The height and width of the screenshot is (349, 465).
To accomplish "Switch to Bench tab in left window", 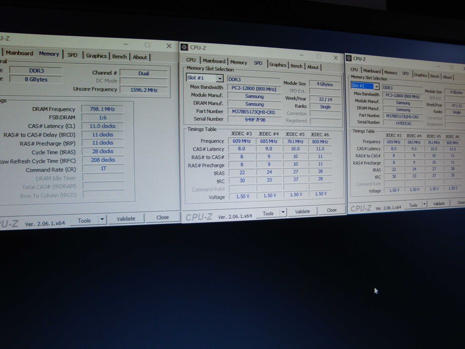I will click(119, 56).
